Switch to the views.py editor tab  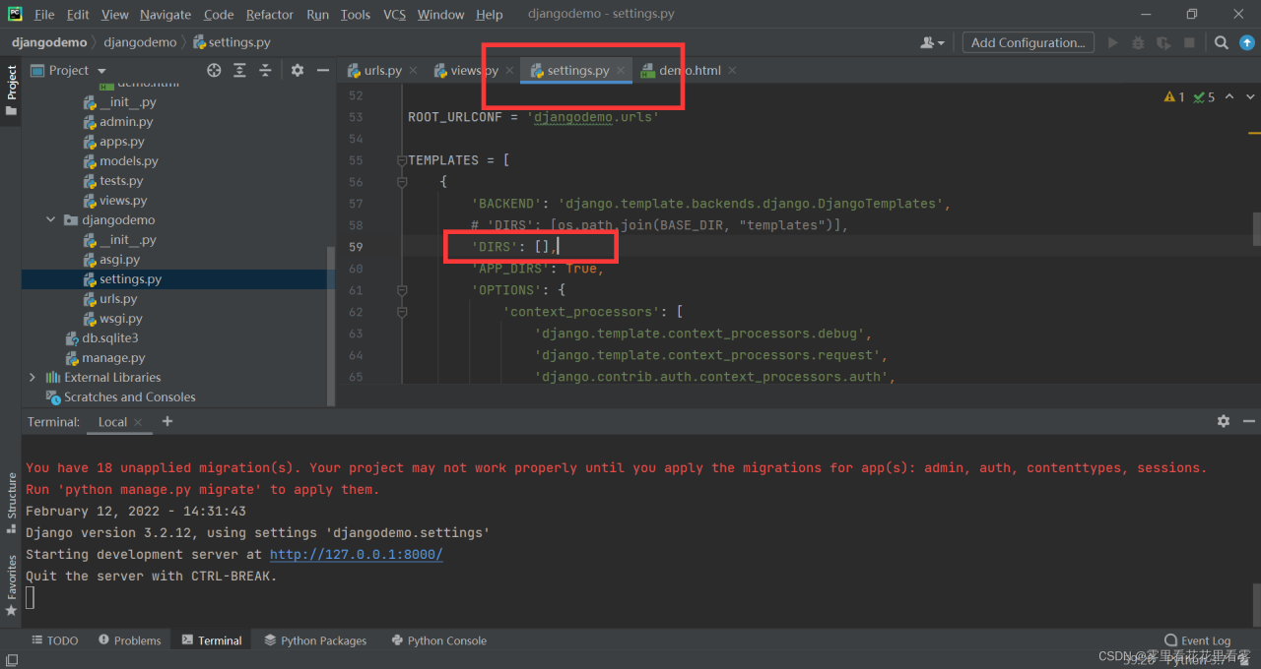tap(475, 71)
